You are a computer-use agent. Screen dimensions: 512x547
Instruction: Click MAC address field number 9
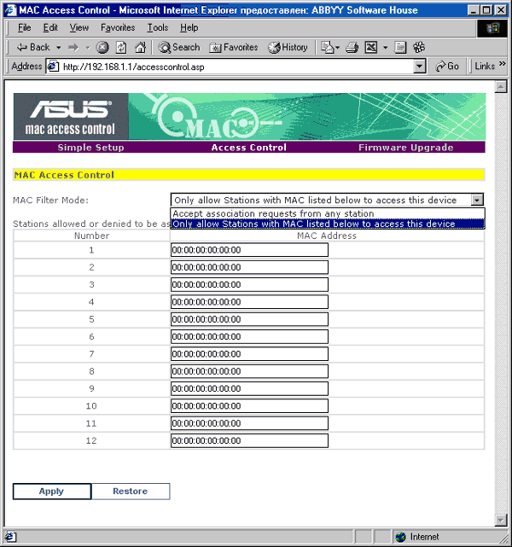(249, 388)
